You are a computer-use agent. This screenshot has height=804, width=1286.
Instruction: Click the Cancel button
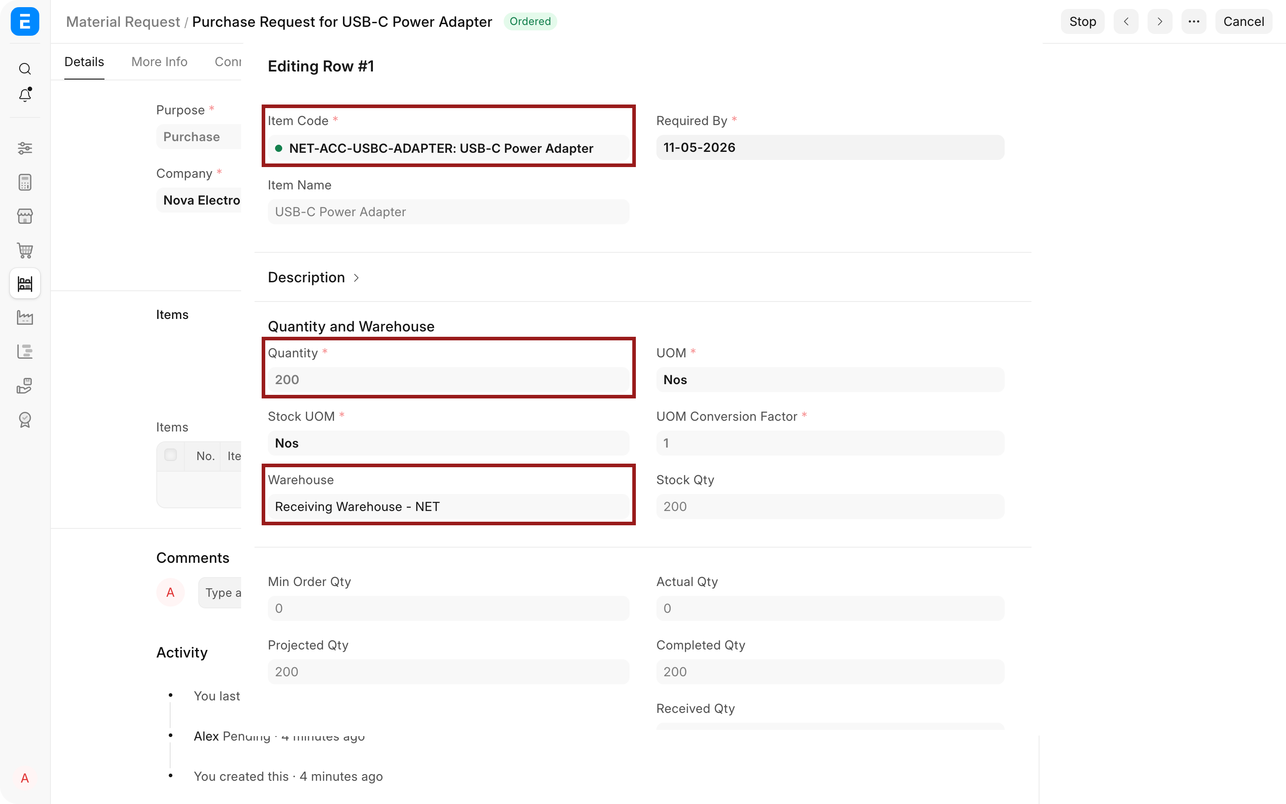(x=1244, y=21)
